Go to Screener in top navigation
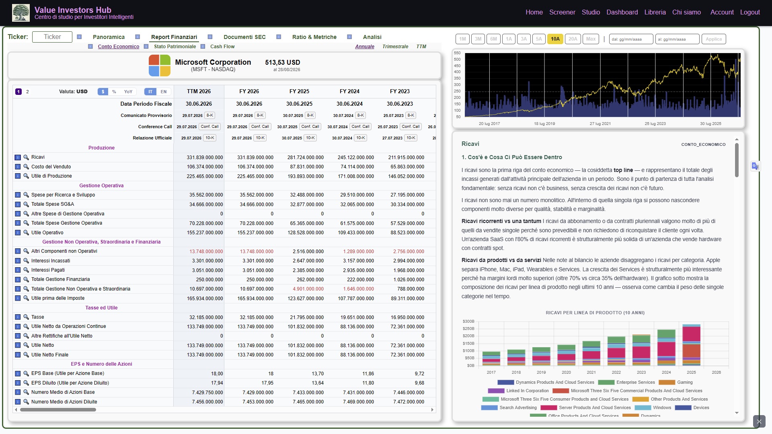 tap(562, 12)
